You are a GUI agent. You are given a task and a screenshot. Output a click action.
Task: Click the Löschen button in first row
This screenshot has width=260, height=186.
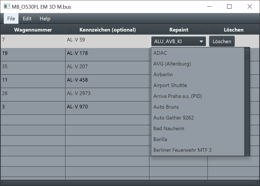click(x=222, y=41)
